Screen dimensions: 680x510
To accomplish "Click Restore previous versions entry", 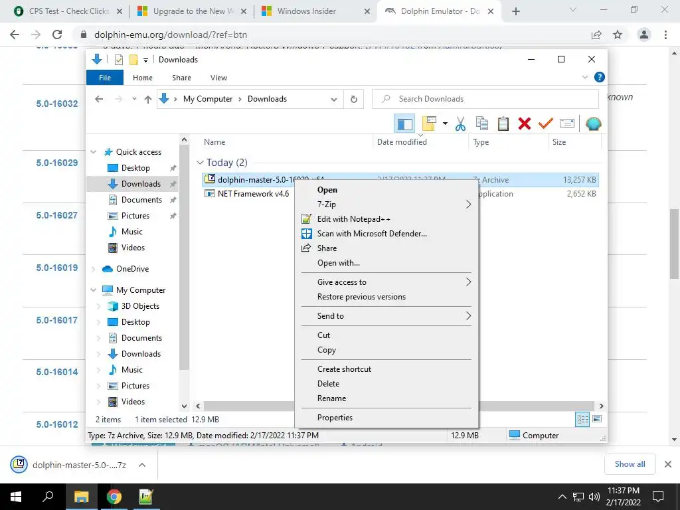I will click(386, 297).
